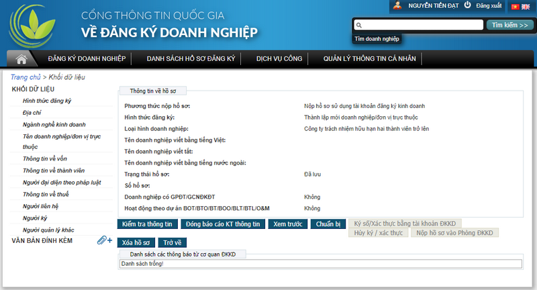Click the Thành lập mới doanh nghiệp/đơn vị trực thuộc value
Screen dimensions: 537x290
(x=361, y=117)
